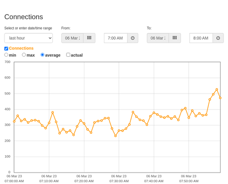Viewport: 228px width, 184px height.
Task: Open the From date calendar picker icon
Action: coord(89,38)
